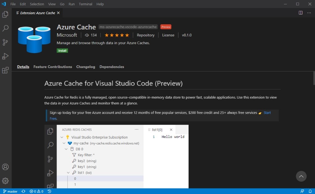Collapse the DB 0 chevron
The height and width of the screenshot is (194, 315).
coord(66,149)
